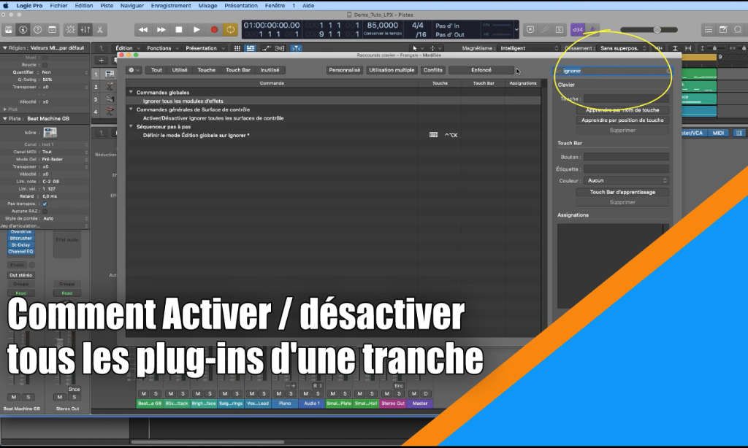
Task: Open the pointer tool menu
Action: pyautogui.click(x=417, y=48)
